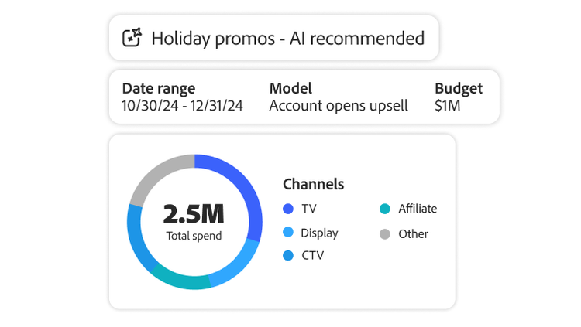Screen dimensions: 581x327
Task: Click the 2.5M total spend figure
Action: [194, 214]
